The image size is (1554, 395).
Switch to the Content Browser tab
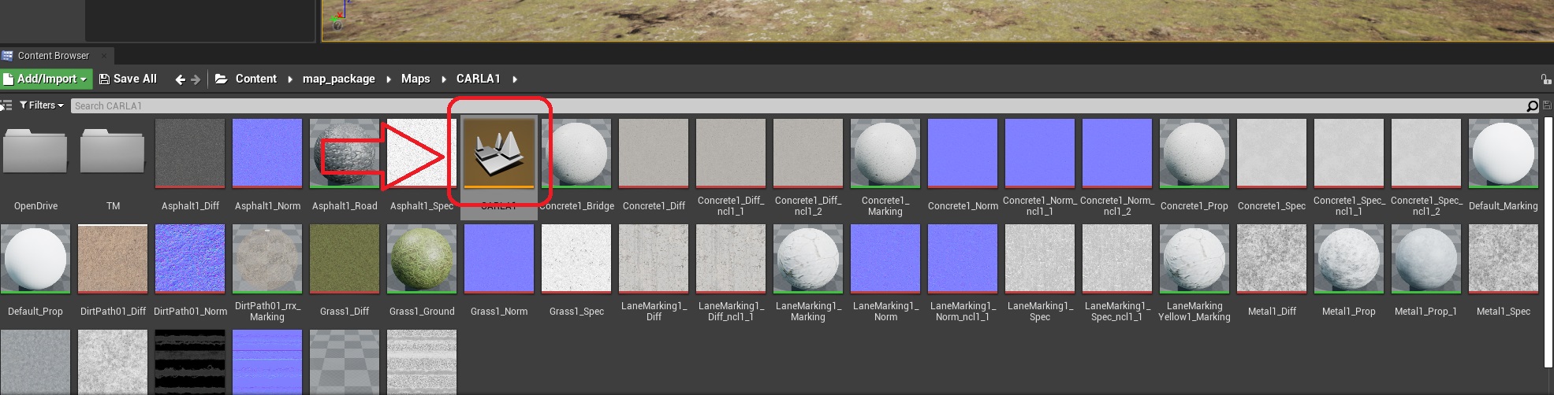click(x=54, y=56)
